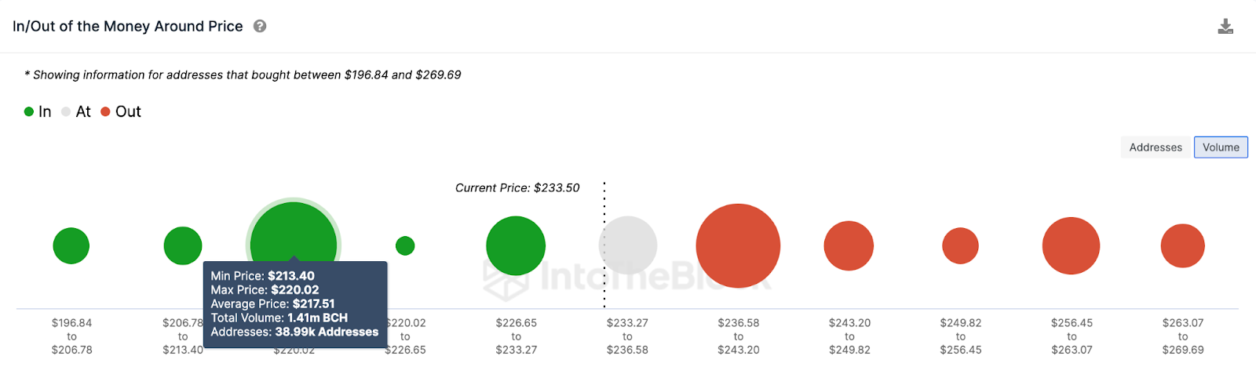Select the Volume view tab
The height and width of the screenshot is (385, 1256).
pos(1221,147)
